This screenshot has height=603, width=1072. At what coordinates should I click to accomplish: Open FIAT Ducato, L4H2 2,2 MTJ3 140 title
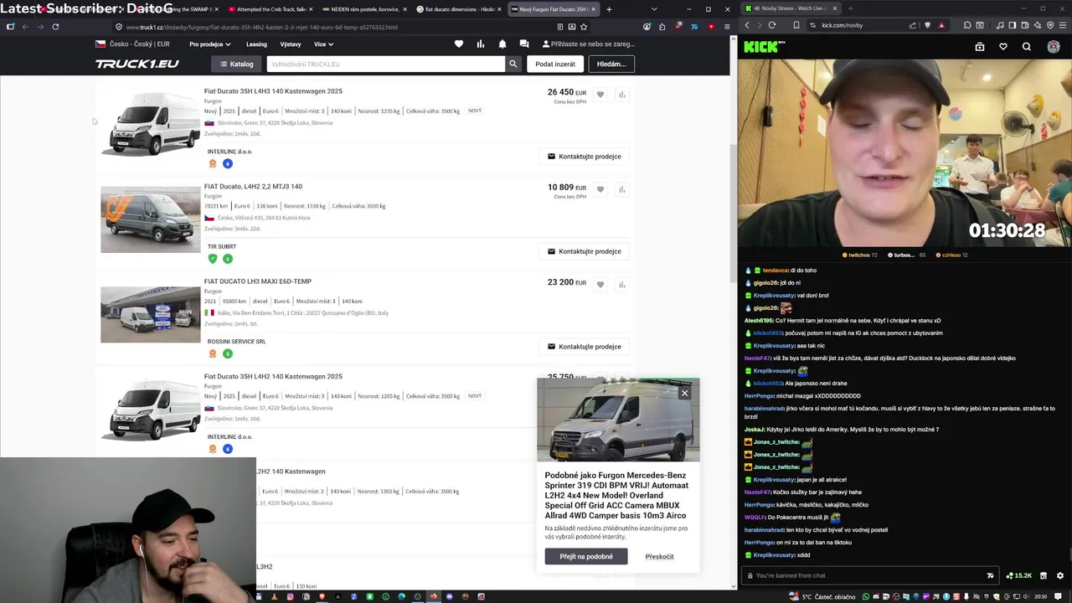253,186
